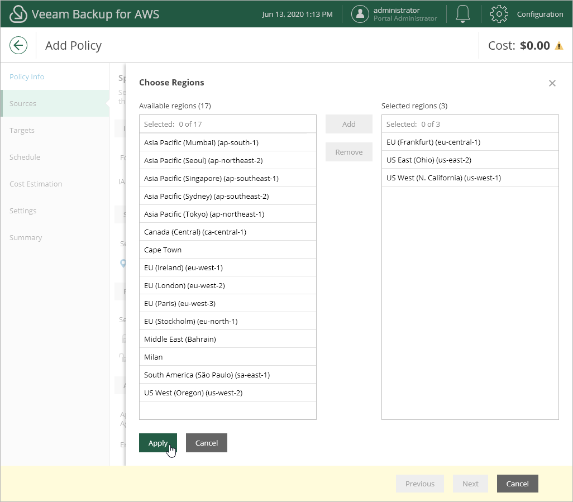The image size is (573, 502).
Task: Select the Milan region
Action: tap(228, 357)
